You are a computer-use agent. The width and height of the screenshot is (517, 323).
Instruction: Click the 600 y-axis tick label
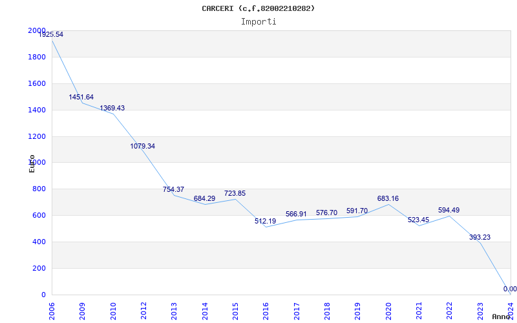pyautogui.click(x=39, y=216)
